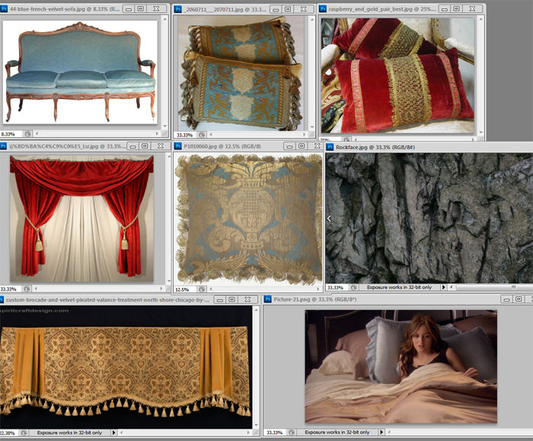Click the scroll-right arrow in brocade valance window
The width and height of the screenshot is (533, 441).
(x=249, y=433)
